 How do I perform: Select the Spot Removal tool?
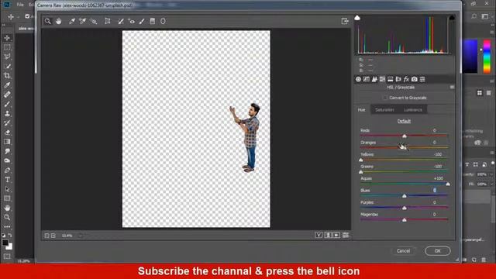click(121, 21)
